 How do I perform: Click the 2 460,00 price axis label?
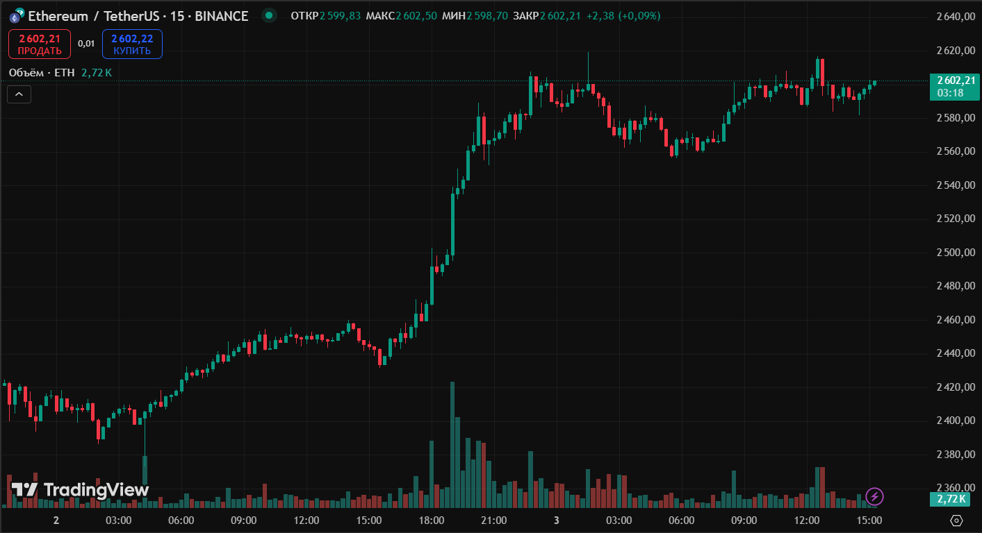[956, 320]
